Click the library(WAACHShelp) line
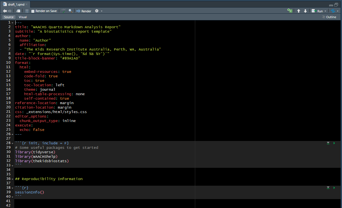 [36, 156]
